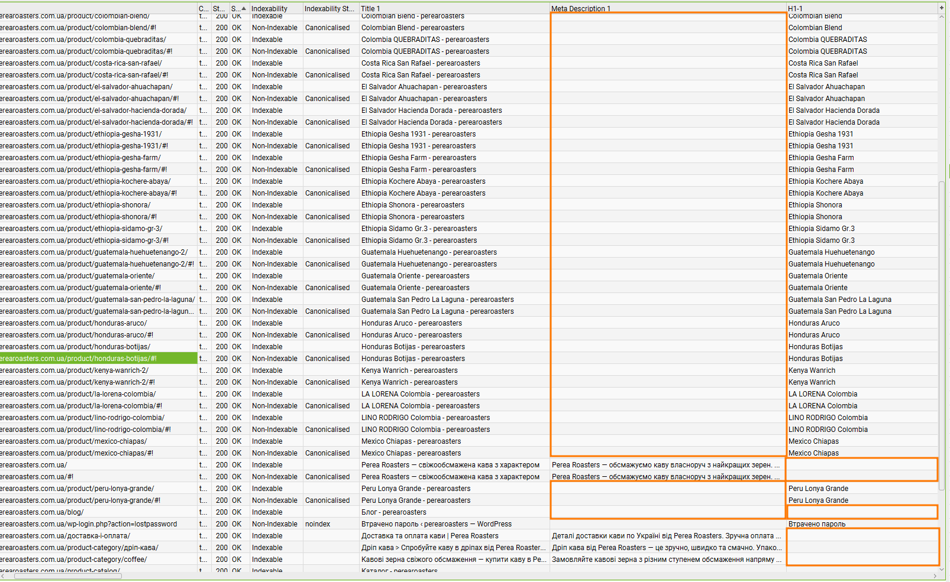
Task: Click the title 'Блог - perearoasters'
Action: point(393,512)
